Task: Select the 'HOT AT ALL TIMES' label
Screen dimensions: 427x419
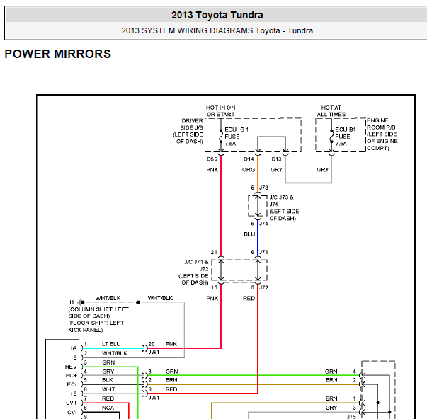Action: pos(331,111)
